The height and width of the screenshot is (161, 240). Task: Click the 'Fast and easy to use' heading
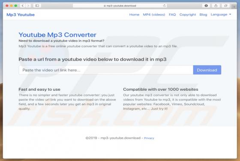point(39,89)
